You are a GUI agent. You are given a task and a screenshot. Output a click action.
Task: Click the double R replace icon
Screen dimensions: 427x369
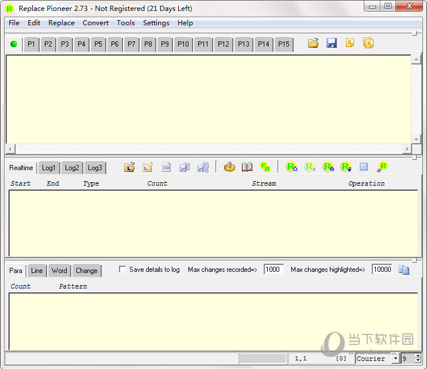pos(265,167)
